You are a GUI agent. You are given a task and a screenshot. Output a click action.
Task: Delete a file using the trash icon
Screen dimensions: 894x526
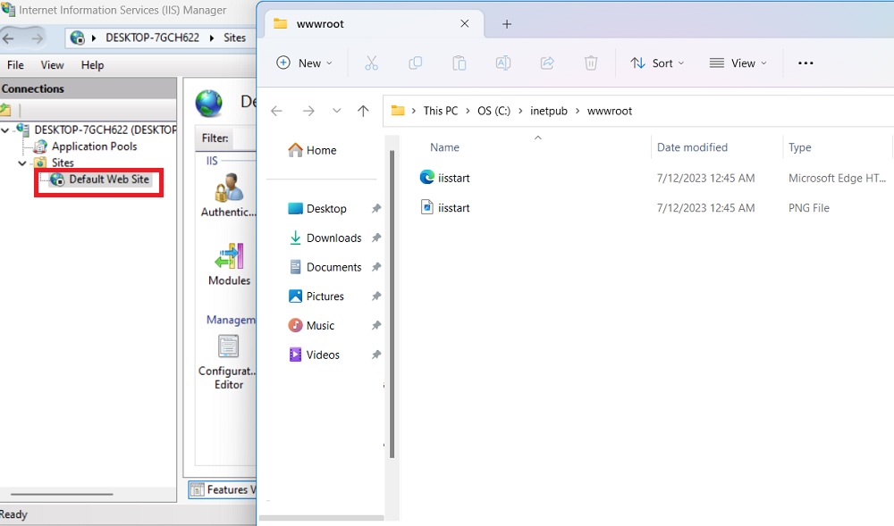tap(591, 63)
